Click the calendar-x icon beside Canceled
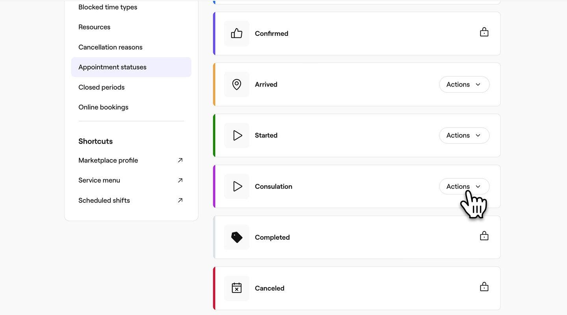Screen dimensions: 567x315 237,288
